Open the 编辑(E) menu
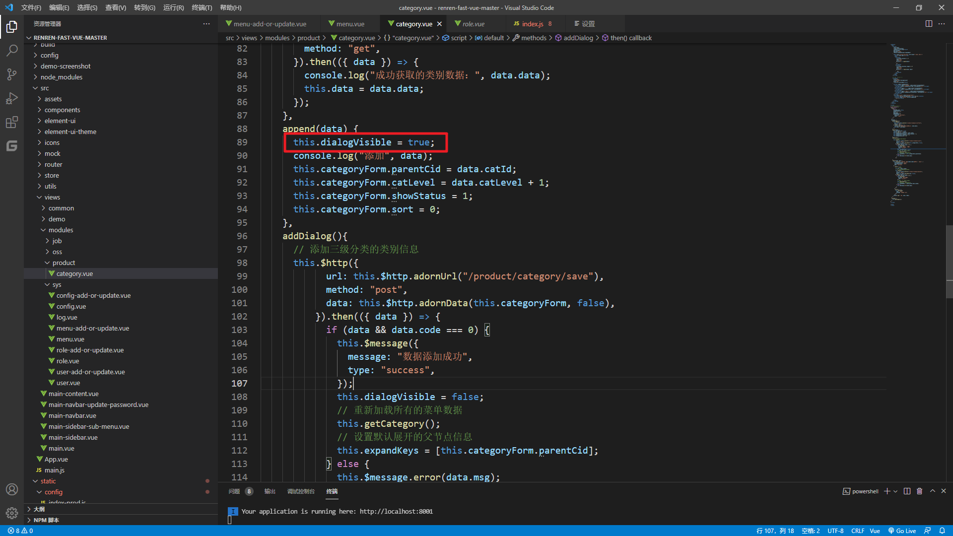 tap(59, 7)
